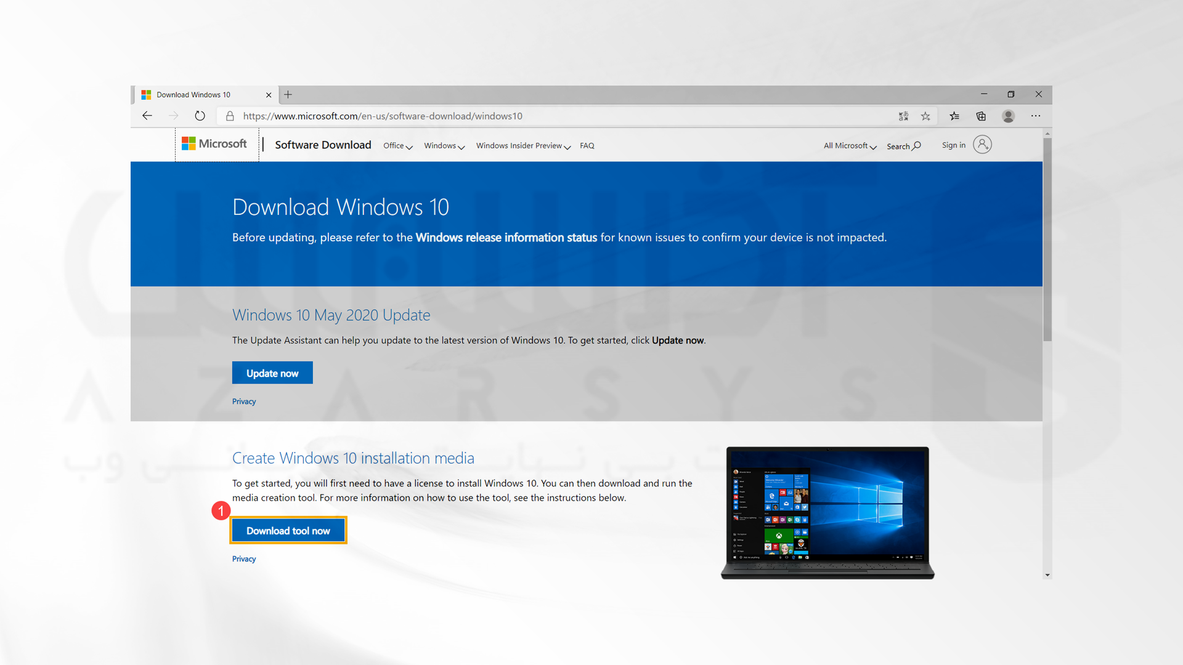Click the Sign in link

coord(953,145)
